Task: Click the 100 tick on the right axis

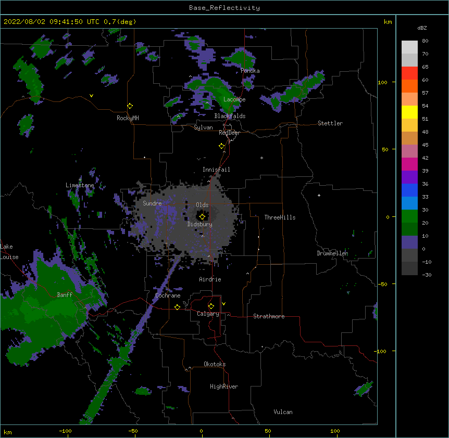Action: point(382,82)
